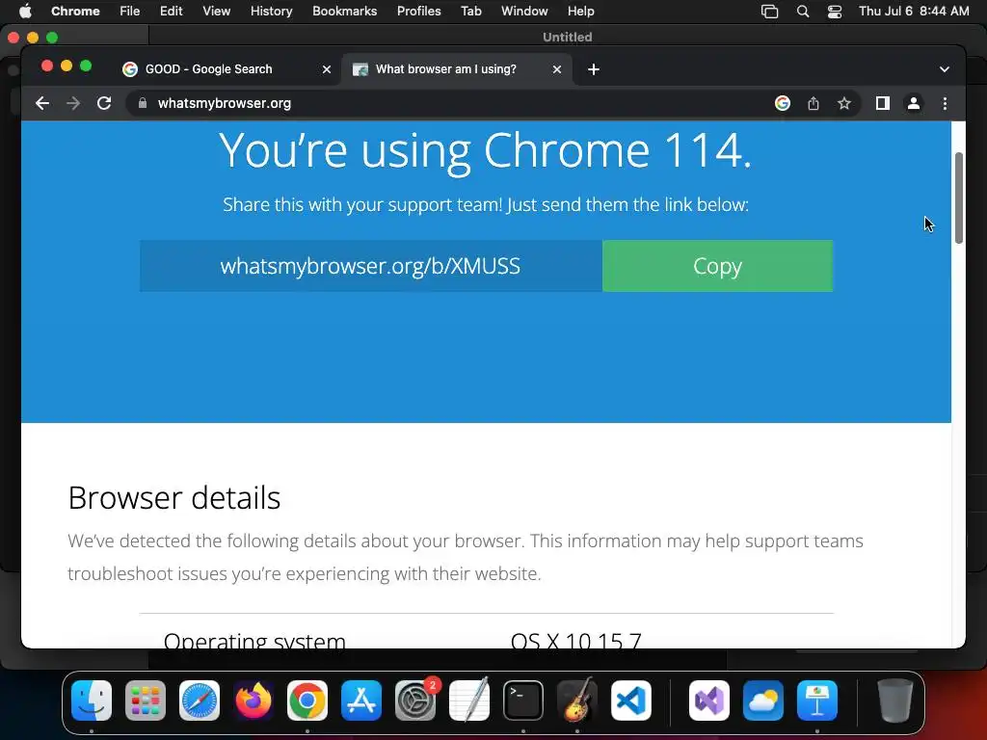The height and width of the screenshot is (740, 987).
Task: Open Visual Studio Code from the Dock
Action: pyautogui.click(x=631, y=700)
